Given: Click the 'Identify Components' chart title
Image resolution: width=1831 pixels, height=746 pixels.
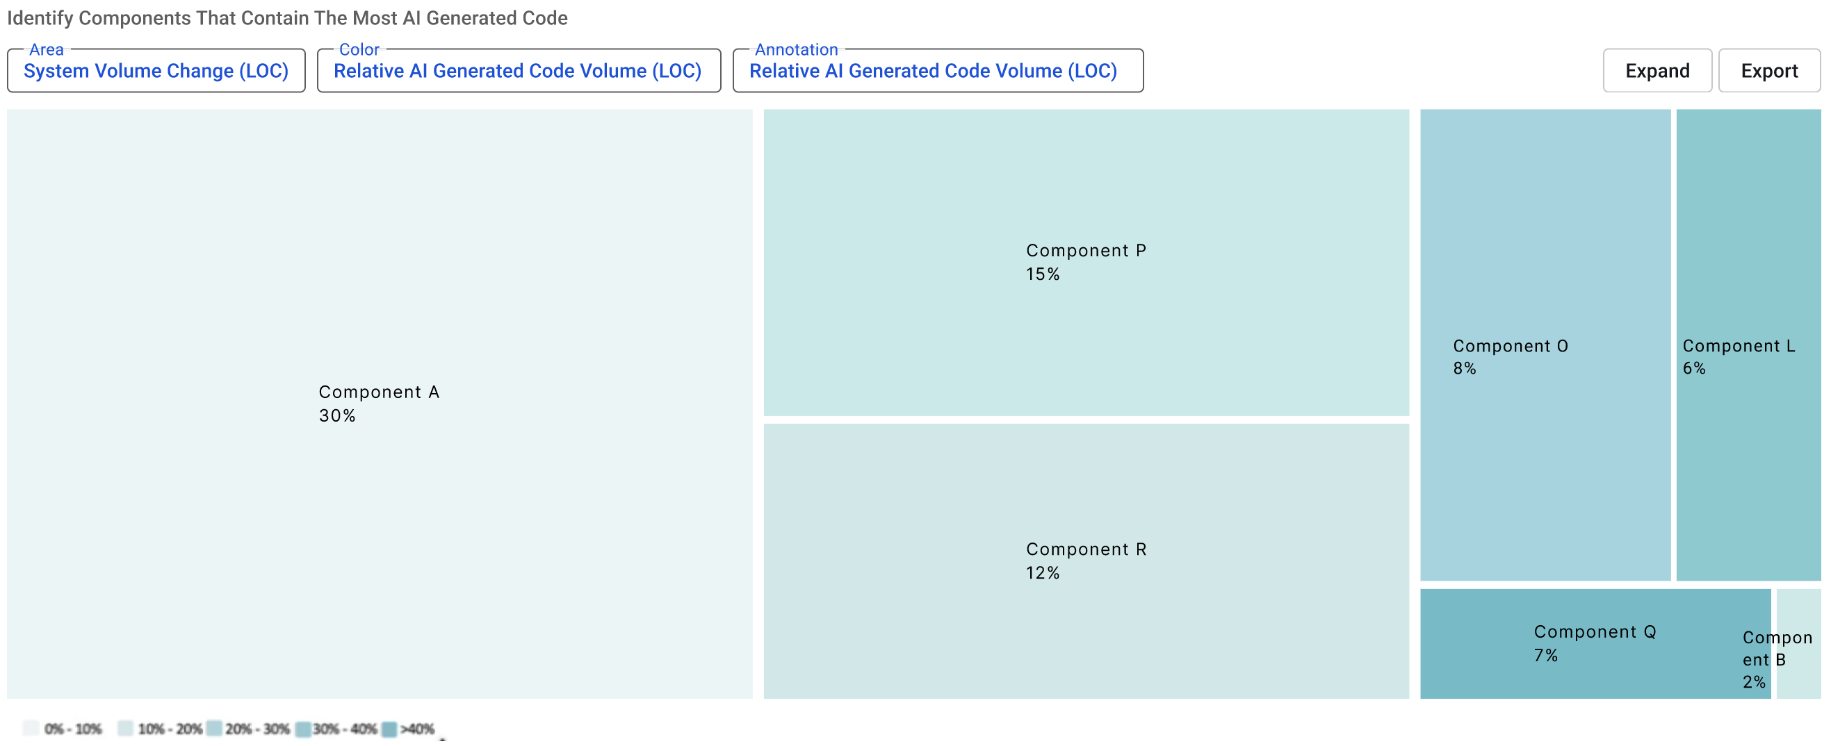Looking at the screenshot, I should (287, 18).
